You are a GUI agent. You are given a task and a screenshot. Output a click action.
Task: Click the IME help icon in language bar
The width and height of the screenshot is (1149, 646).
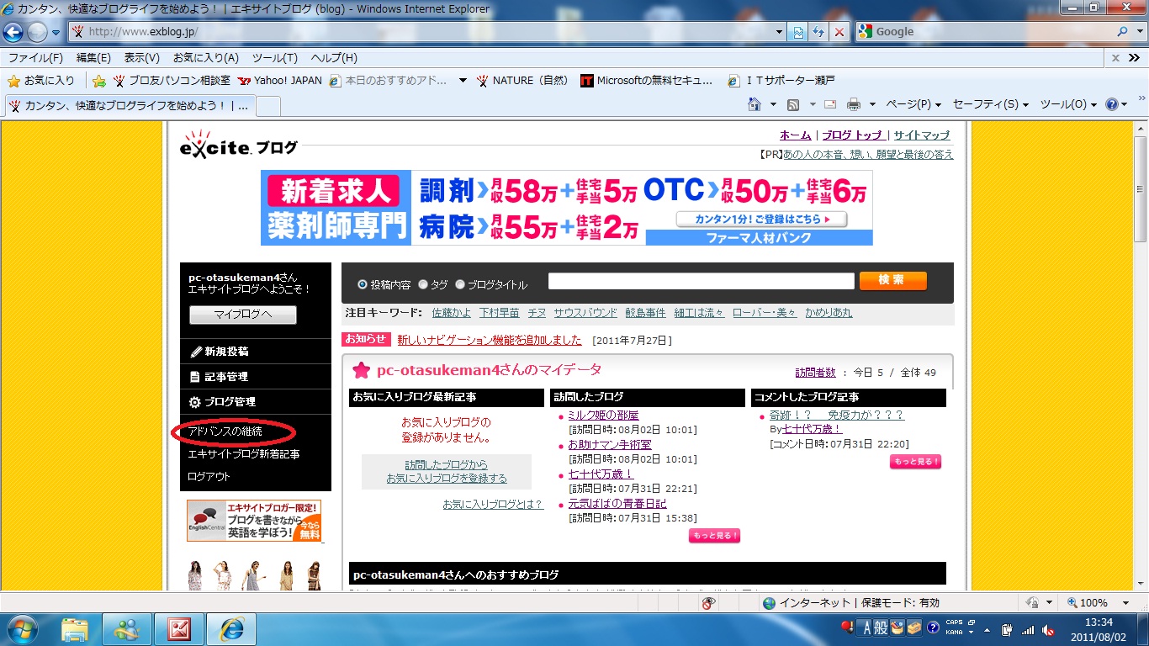coord(933,627)
